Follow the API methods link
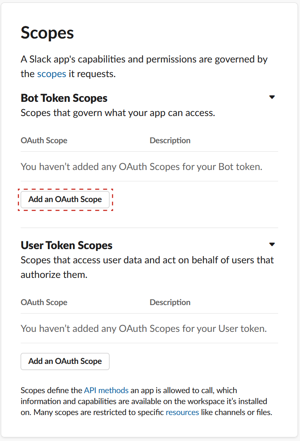 [x=106, y=390]
